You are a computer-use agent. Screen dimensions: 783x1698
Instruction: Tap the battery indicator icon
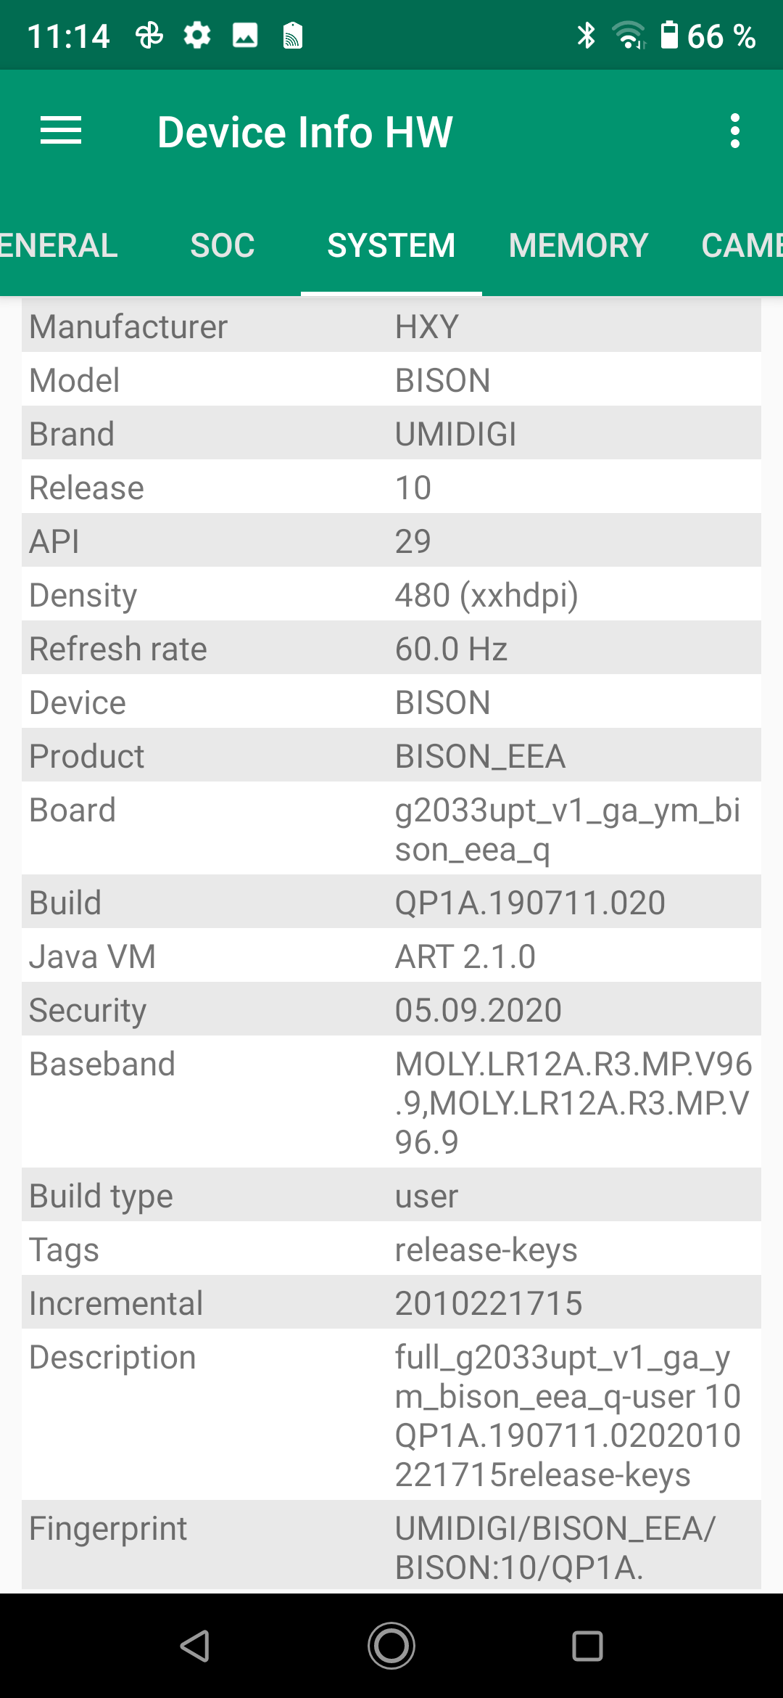pyautogui.click(x=669, y=35)
